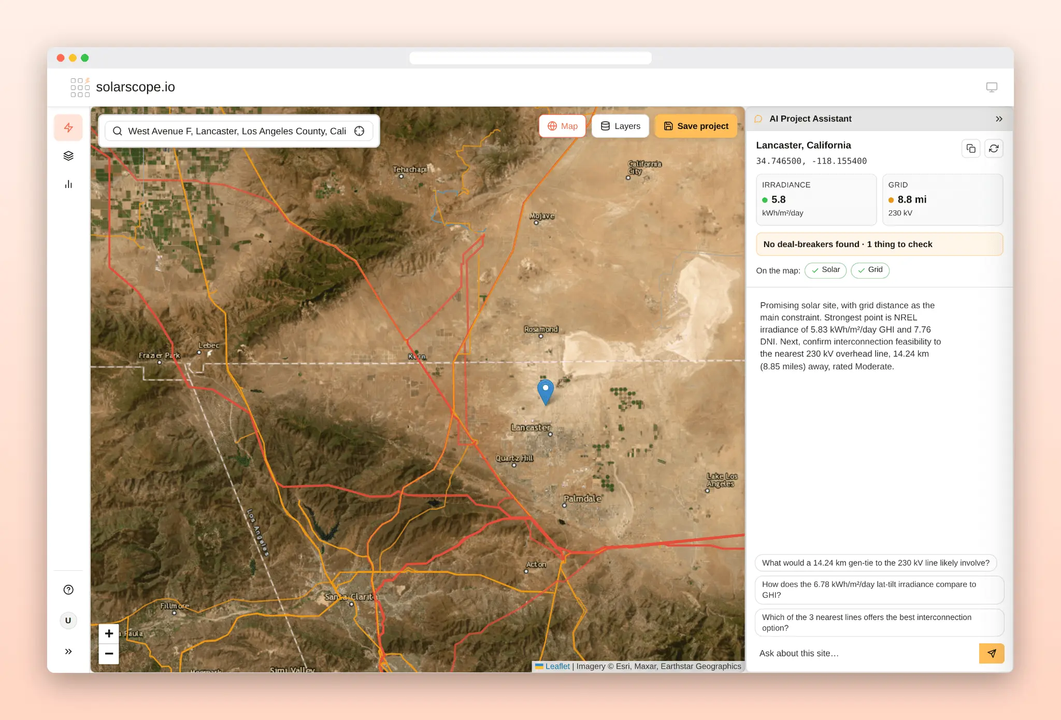Expand the left sidebar with double chevron
Image resolution: width=1061 pixels, height=720 pixels.
pos(68,652)
